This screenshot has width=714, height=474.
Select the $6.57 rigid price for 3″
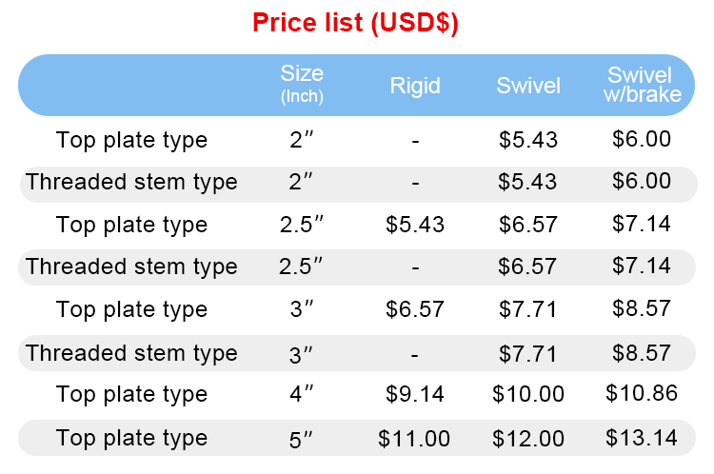[x=415, y=309]
